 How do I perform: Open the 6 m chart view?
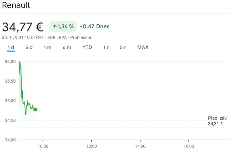(67, 47)
